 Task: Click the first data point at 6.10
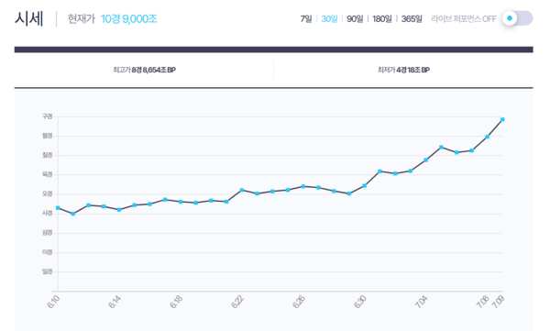tap(58, 208)
